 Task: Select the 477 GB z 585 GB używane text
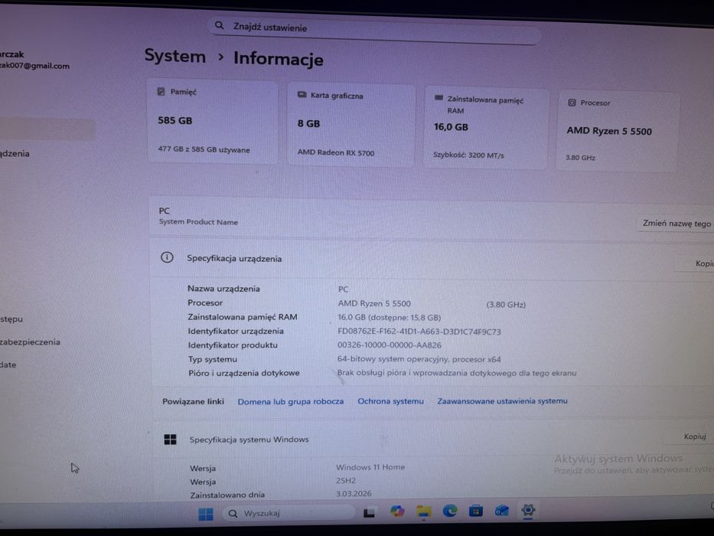point(204,149)
